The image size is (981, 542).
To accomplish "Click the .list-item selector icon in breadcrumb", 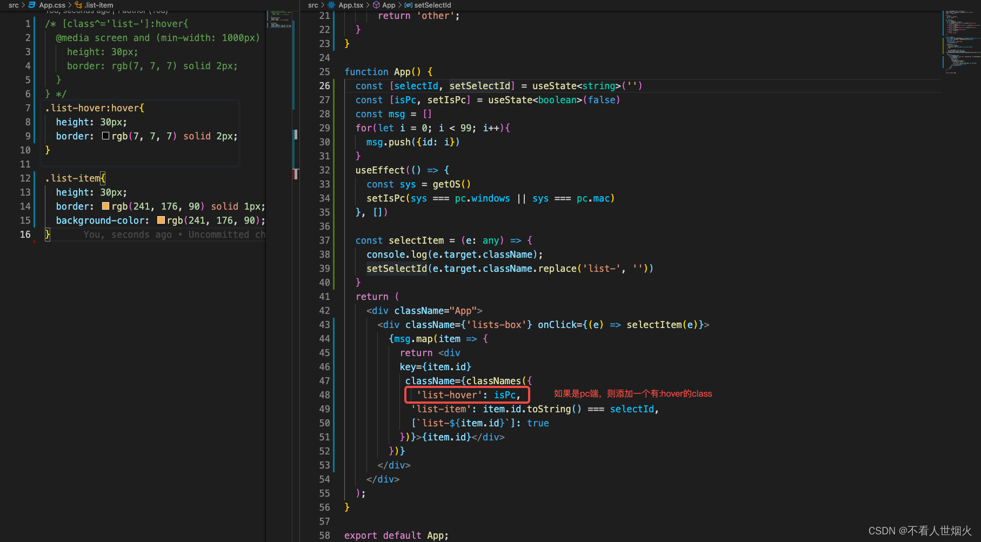I will click(x=78, y=5).
